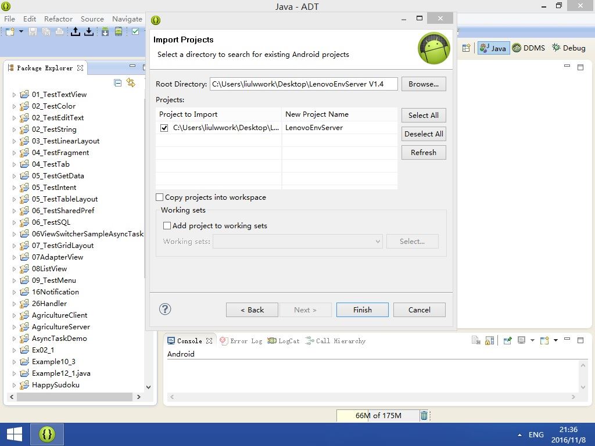
Task: Click the Back button
Action: coord(252,310)
